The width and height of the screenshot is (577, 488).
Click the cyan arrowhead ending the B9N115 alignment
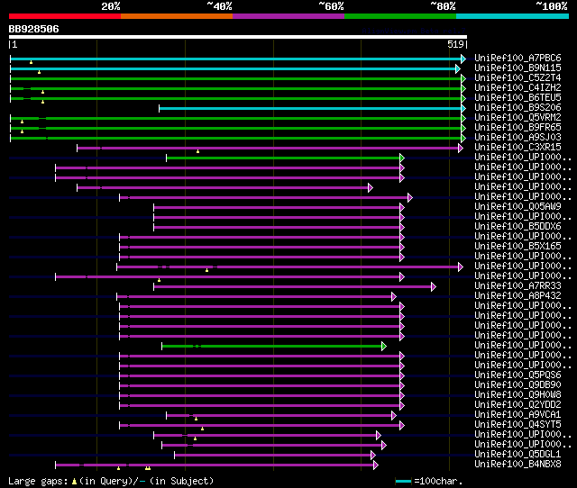coord(458,68)
